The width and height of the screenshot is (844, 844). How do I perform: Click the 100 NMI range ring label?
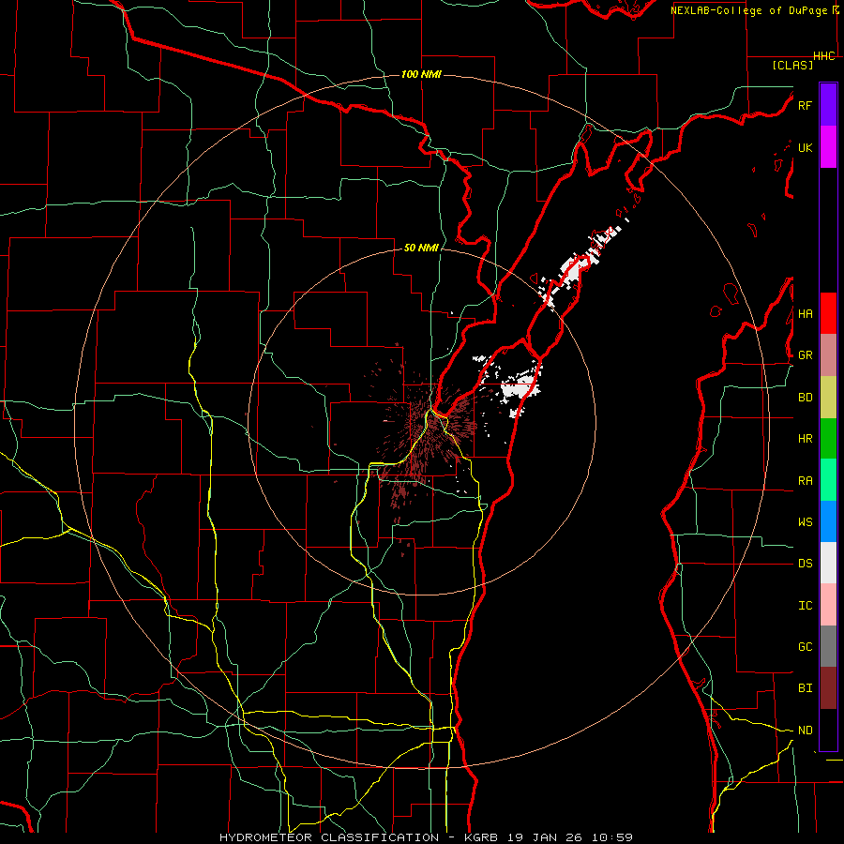(421, 74)
